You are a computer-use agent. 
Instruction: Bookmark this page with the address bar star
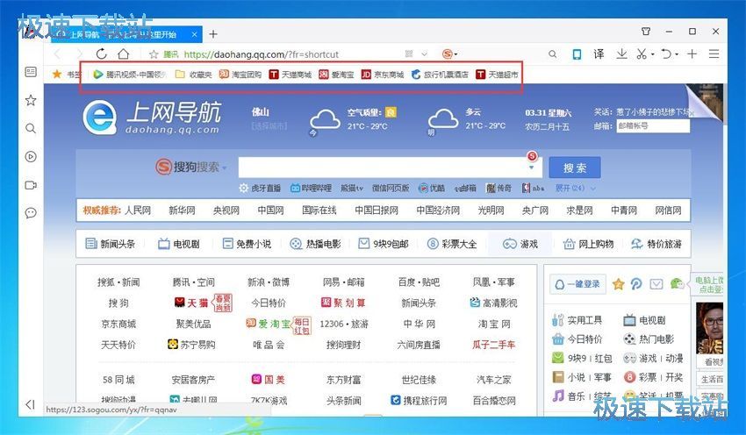154,54
